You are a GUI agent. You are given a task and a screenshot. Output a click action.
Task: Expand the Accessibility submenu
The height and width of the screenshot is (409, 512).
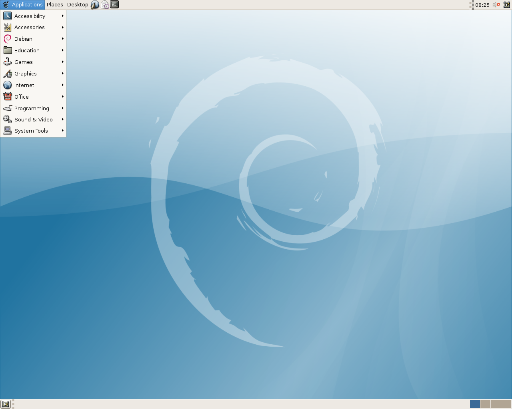coord(33,16)
